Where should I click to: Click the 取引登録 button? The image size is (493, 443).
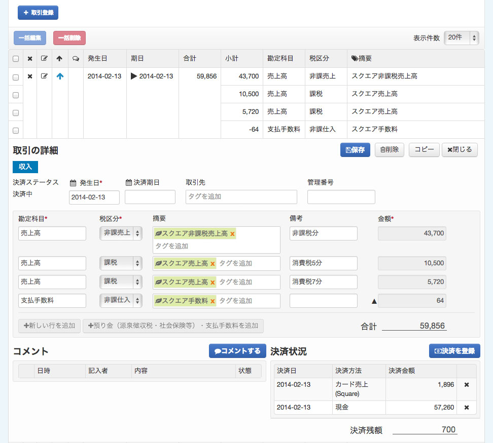(x=38, y=12)
